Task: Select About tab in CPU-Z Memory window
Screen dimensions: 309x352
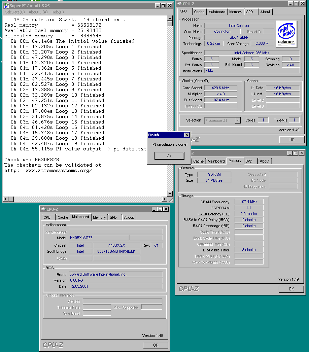Action: click(265, 161)
